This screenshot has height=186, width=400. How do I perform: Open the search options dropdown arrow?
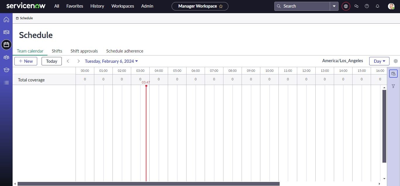334,6
